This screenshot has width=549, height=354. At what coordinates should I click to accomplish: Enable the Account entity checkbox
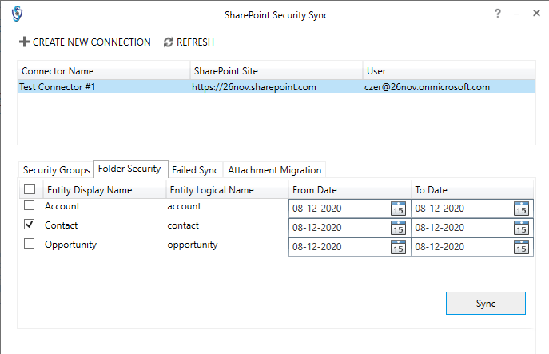(x=30, y=205)
